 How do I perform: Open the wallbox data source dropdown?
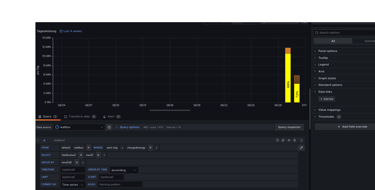tap(79, 127)
